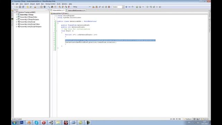
Task: Expand the Assembly-CSharp-firstpass project node
Action: point(17,19)
